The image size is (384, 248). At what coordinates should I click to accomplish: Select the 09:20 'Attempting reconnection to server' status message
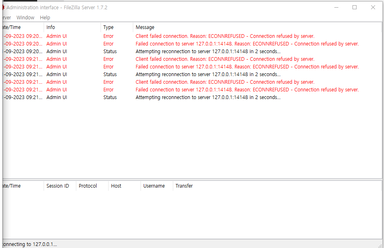pyautogui.click(x=208, y=52)
